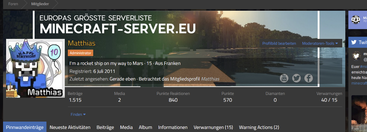Open the Twitter social profile icon

[x=296, y=78]
